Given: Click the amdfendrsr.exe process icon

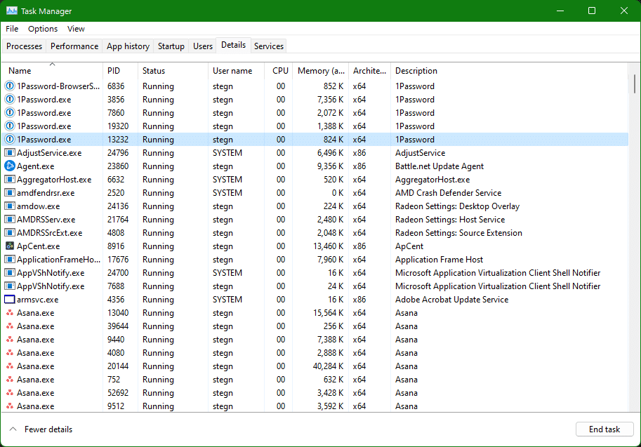Looking at the screenshot, I should coord(9,193).
